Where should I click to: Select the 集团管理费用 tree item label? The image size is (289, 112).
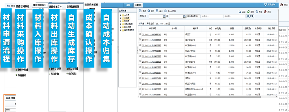129,30
